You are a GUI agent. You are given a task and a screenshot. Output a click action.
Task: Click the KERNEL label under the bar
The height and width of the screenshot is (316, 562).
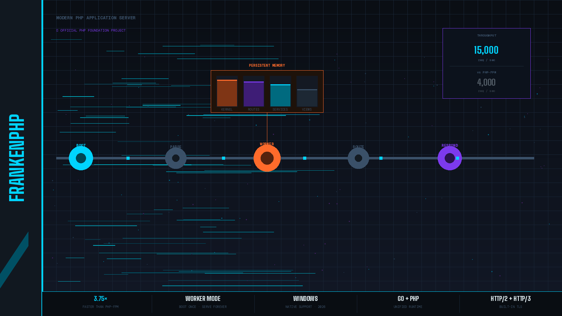click(227, 110)
